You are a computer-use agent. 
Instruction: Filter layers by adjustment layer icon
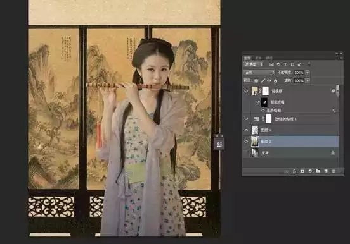point(278,64)
